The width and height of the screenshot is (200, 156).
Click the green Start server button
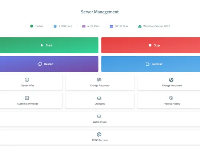[x=49, y=45]
